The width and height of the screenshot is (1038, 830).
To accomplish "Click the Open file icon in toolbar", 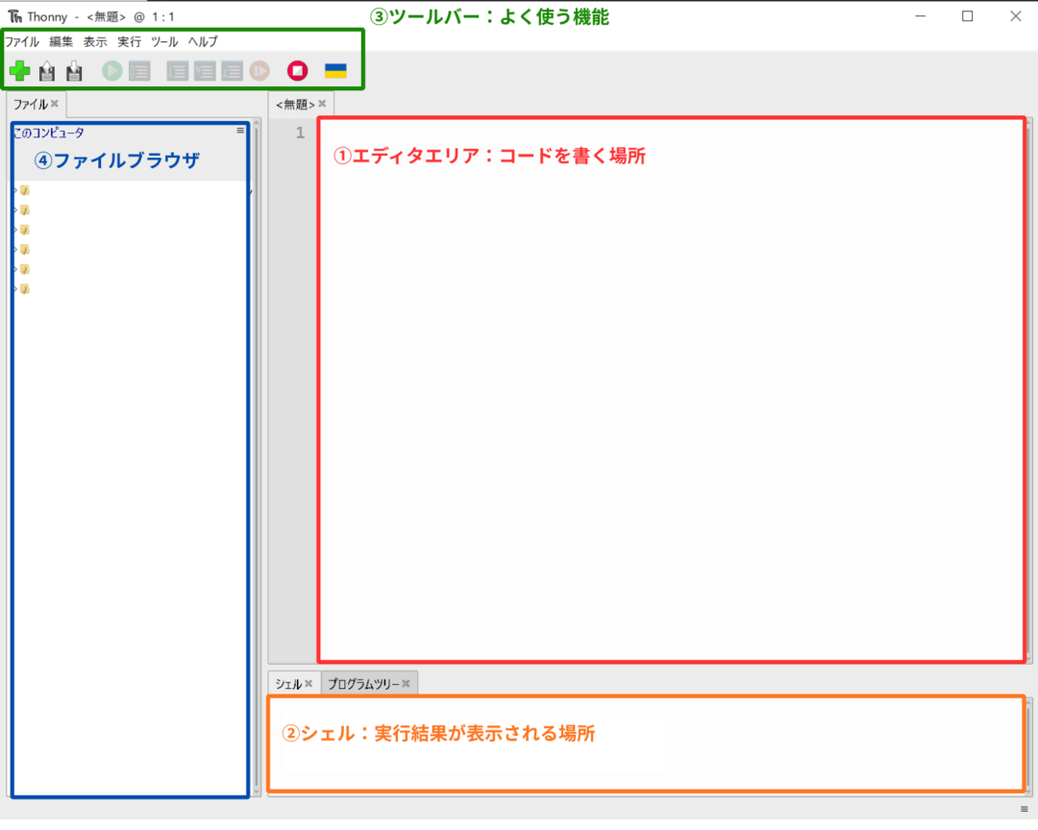I will (46, 71).
